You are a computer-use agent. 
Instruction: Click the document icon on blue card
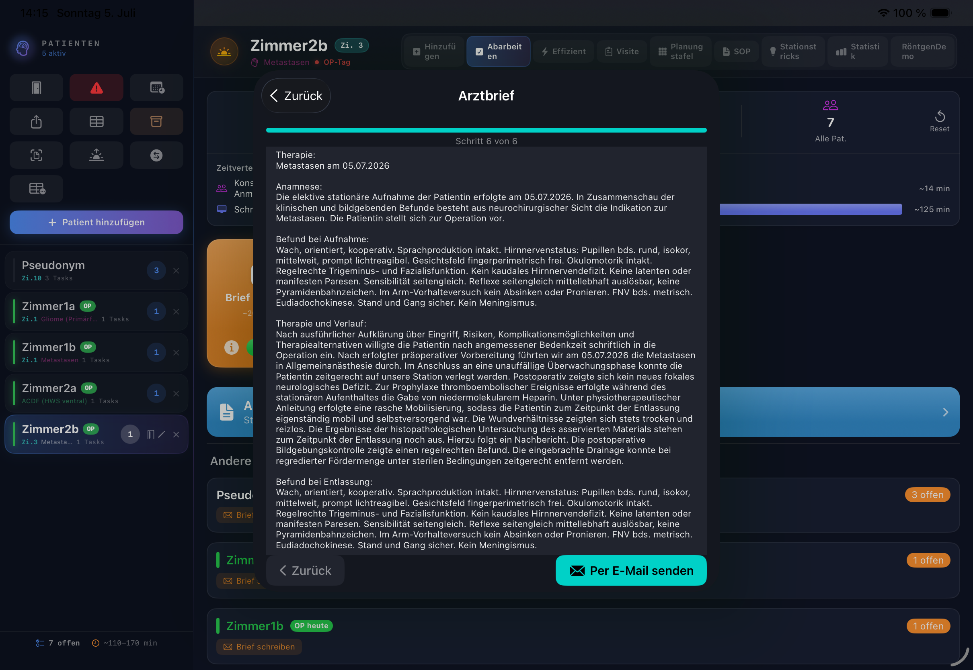coord(227,412)
